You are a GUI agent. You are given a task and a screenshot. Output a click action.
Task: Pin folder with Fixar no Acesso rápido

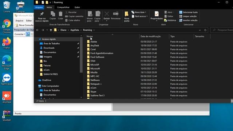(42, 17)
